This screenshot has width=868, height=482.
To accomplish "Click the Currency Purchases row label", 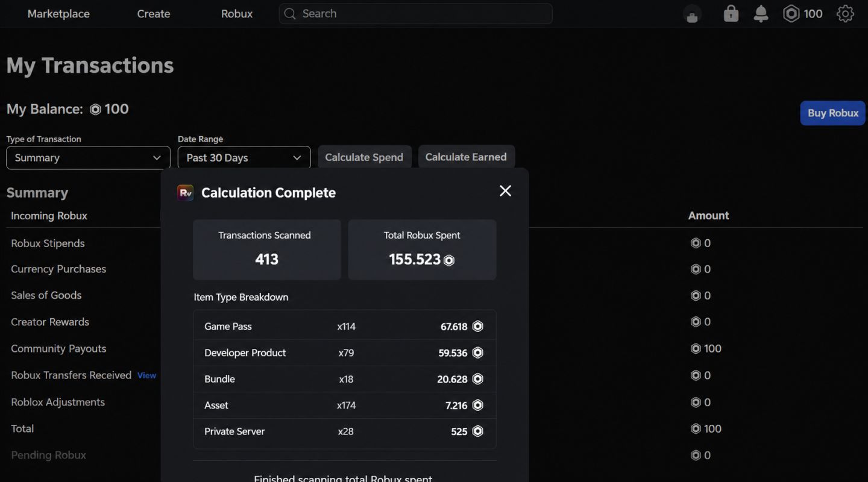I will [58, 269].
